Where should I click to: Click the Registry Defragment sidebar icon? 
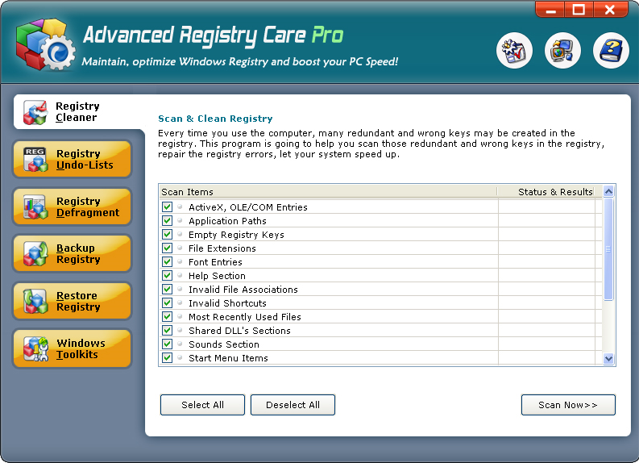pos(35,207)
